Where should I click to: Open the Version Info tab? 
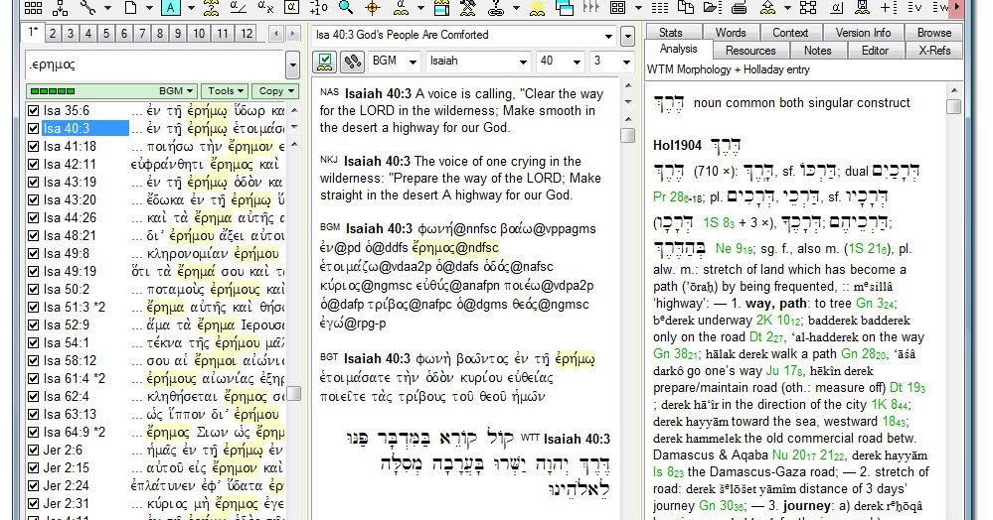[863, 33]
